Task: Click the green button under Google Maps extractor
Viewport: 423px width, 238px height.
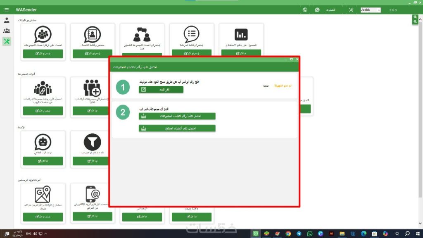Action: pos(43,217)
